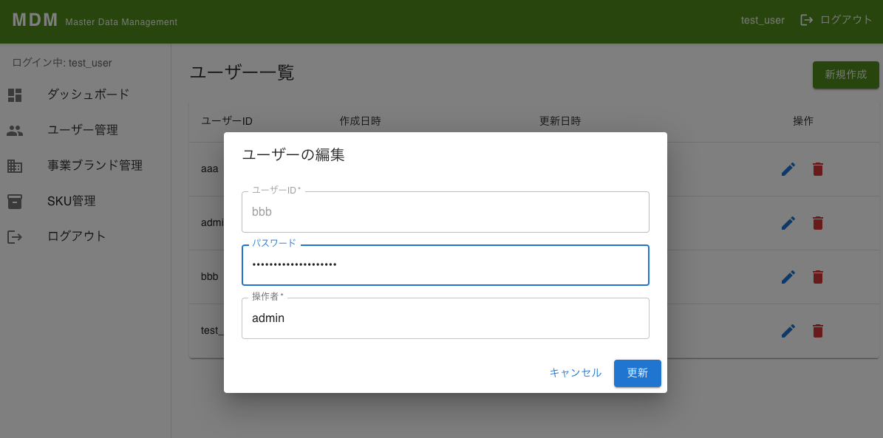Click the 更新日時 column header
Screen dimensions: 883x438
coord(560,121)
